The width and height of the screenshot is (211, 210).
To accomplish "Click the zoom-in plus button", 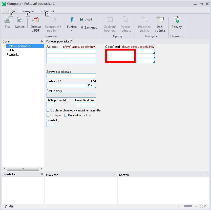I will (196, 206).
